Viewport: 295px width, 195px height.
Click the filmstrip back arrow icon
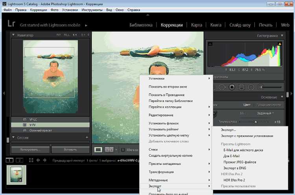(x=38, y=160)
